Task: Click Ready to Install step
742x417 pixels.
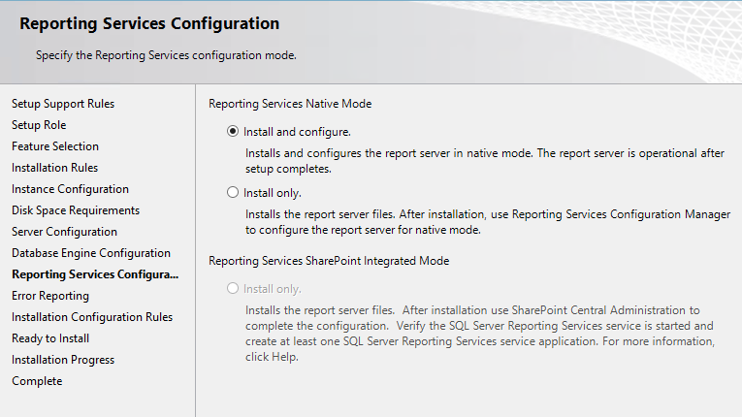Action: tap(50, 338)
